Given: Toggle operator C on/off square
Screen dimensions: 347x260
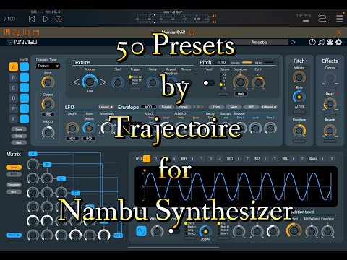Looking at the screenshot, I should [25, 88].
